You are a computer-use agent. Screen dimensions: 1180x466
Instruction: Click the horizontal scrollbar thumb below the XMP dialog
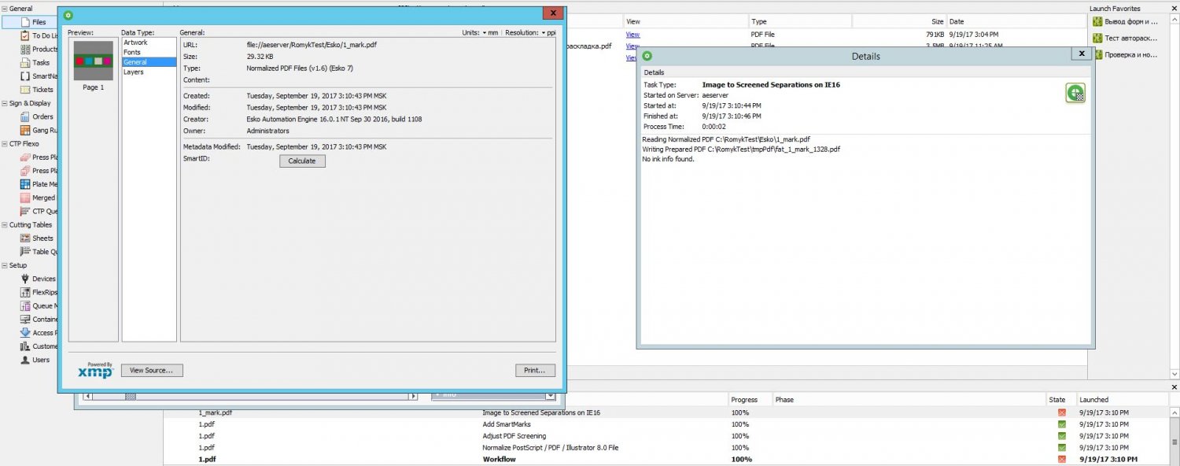click(x=131, y=396)
